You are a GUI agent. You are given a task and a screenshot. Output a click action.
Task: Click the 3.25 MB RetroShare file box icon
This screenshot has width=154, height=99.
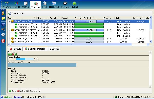13,30
